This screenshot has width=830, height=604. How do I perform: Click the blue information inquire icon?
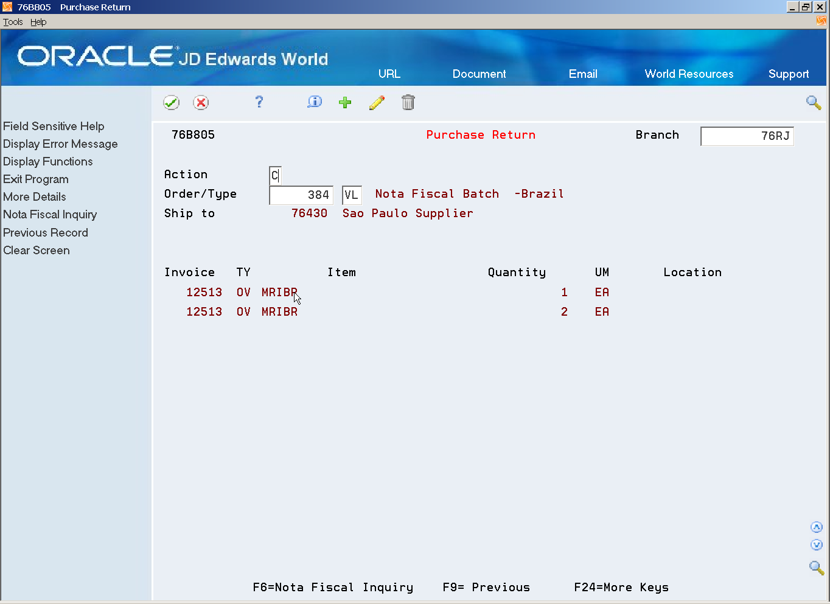(315, 102)
